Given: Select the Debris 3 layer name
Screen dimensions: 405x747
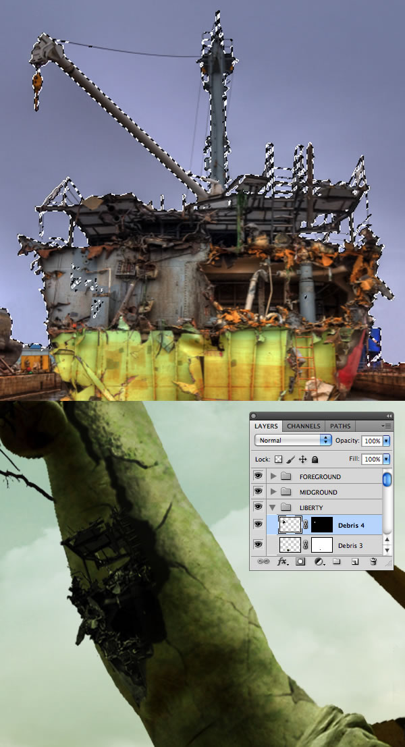Looking at the screenshot, I should tap(351, 545).
